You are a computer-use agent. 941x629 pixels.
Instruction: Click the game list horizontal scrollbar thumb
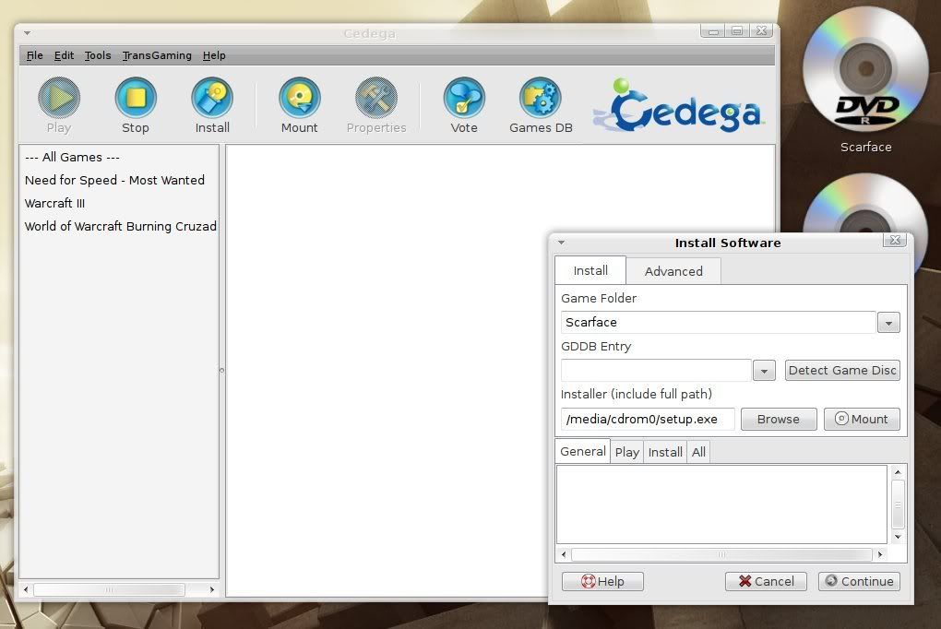point(109,590)
